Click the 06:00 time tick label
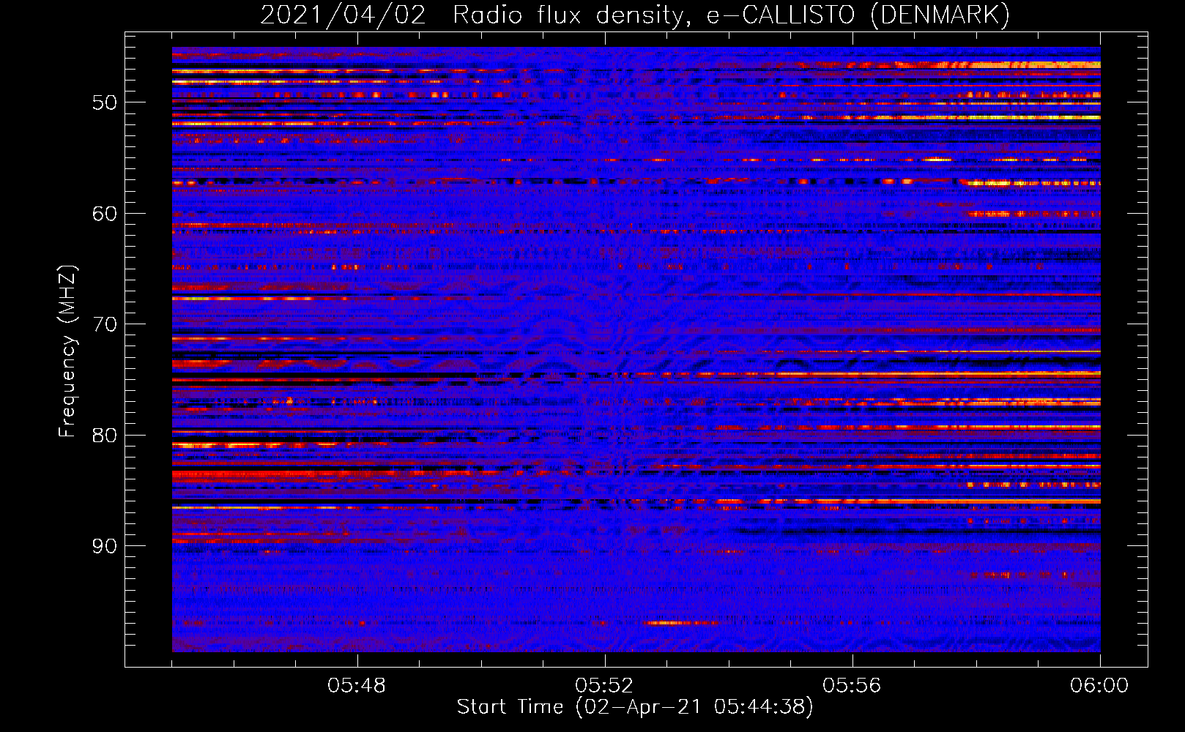 pos(1099,686)
